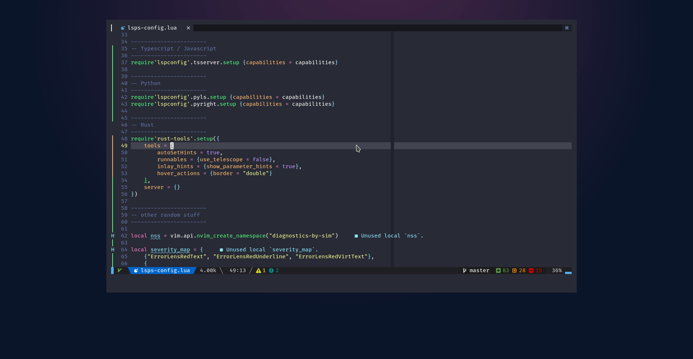The height and width of the screenshot is (359, 693).
Task: Switch to the lsps-config.lua tab
Action: [x=152, y=27]
